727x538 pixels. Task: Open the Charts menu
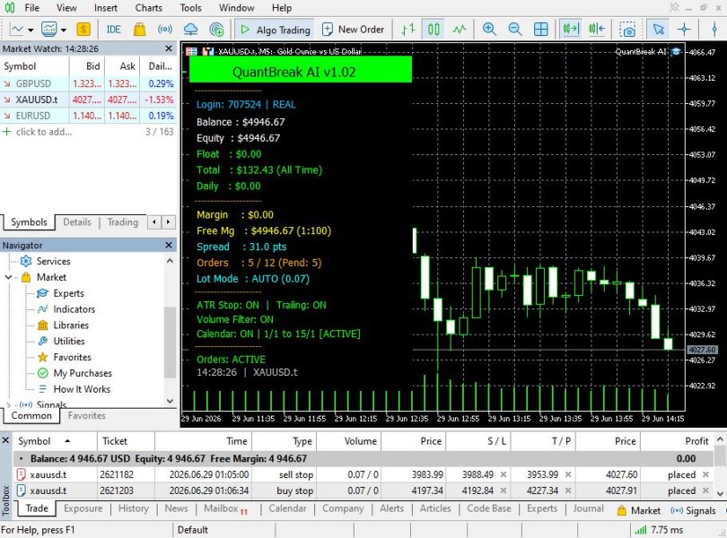point(148,8)
